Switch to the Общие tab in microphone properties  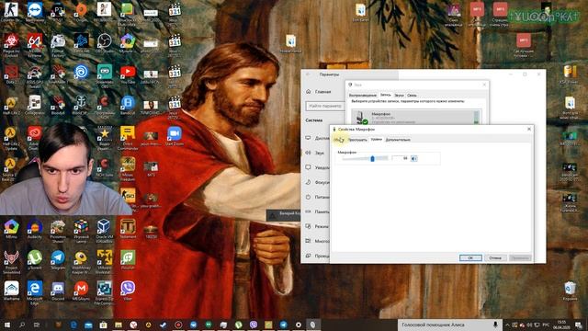point(339,140)
